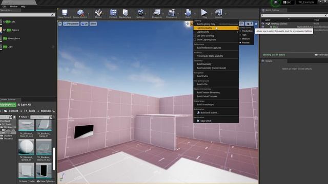Click the Show button in viewport toolbar
The width and height of the screenshot is (328, 184).
(x=93, y=24)
